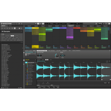Click the CPU meter icon in top right
The height and width of the screenshot is (111, 111).
pyautogui.click(x=106, y=24)
